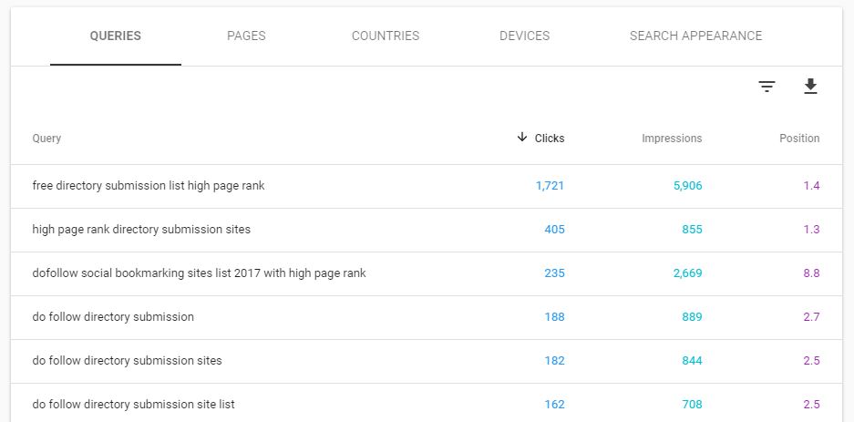Open the 'do follow directory submission' query row

tap(427, 317)
